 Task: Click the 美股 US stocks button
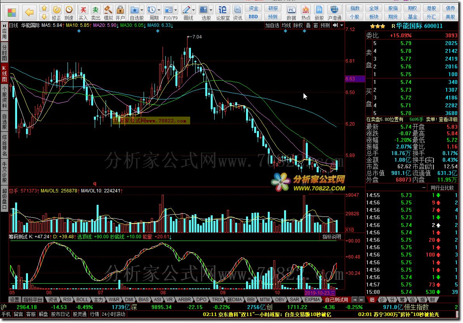[x=450, y=17]
